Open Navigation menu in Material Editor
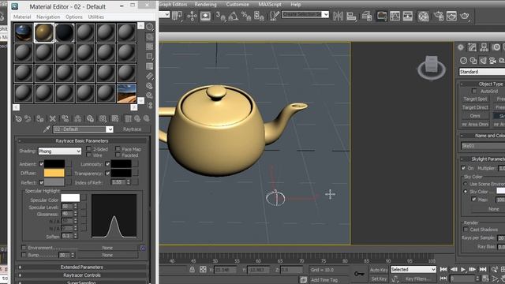505x284 pixels. coord(48,17)
